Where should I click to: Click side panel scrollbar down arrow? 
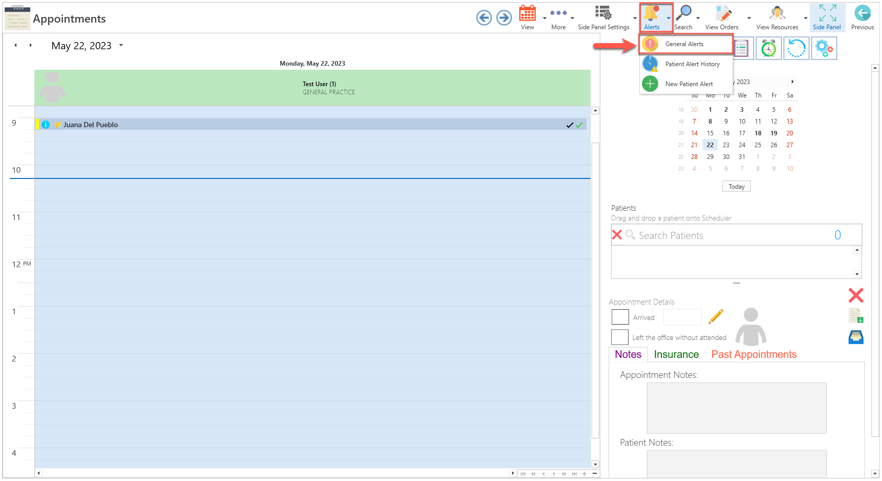(875, 474)
